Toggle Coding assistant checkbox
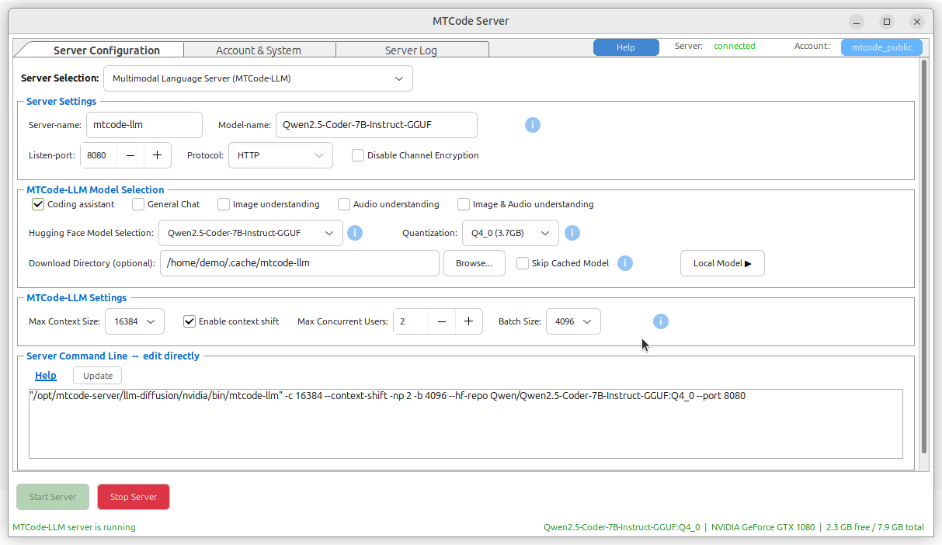The image size is (942, 545). click(x=37, y=204)
